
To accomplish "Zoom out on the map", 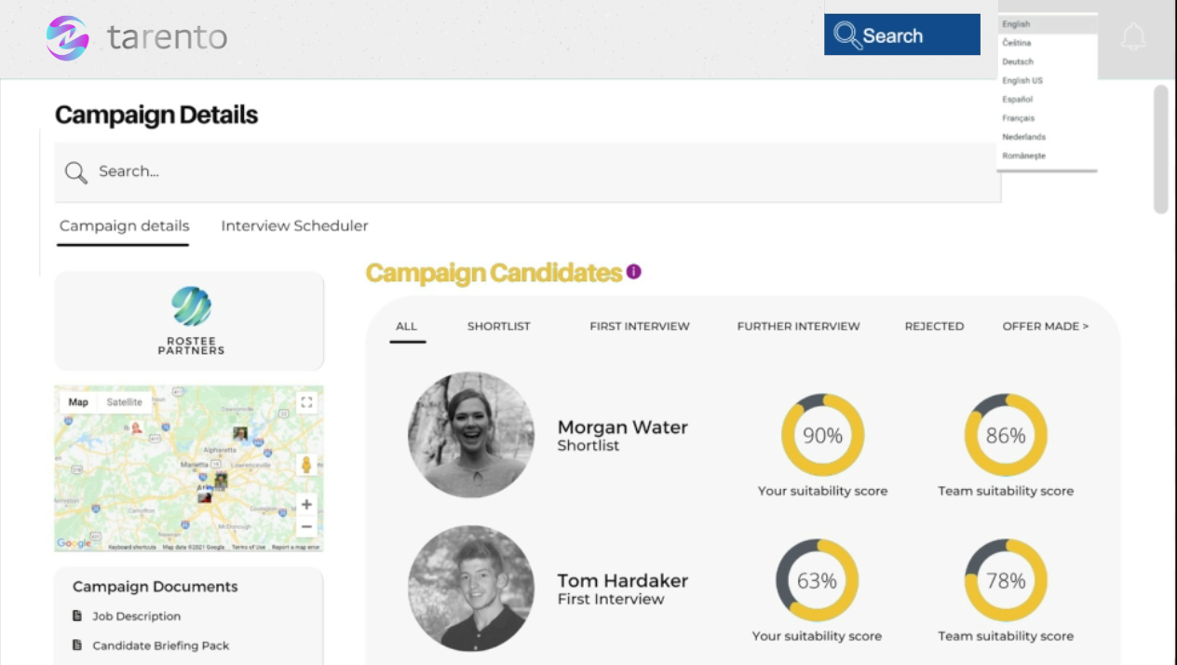I will (305, 527).
